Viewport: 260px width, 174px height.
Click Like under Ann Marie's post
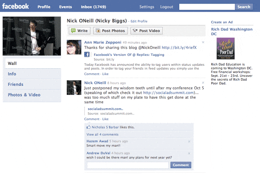tap(105, 74)
